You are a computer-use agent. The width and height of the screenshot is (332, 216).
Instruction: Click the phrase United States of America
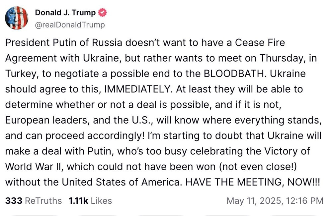click(x=127, y=182)
